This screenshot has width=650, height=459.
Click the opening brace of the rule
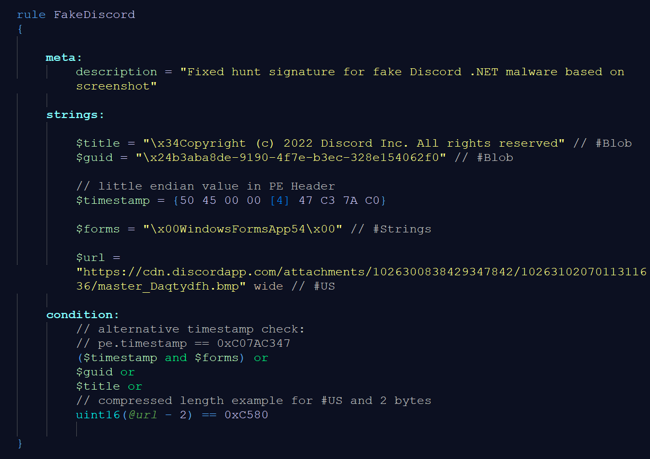[20, 29]
